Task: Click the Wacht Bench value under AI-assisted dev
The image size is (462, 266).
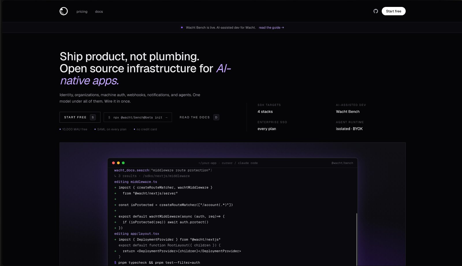Action: click(x=348, y=112)
